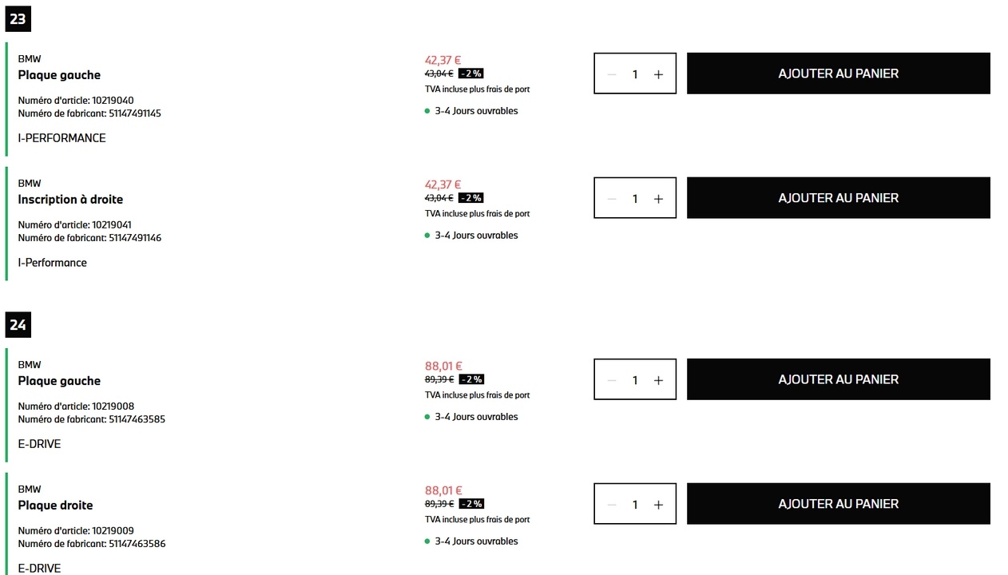Decrease quantity for I-PERFORMANCE Plaque gauche
Screen dimensions: 1008x575
coord(612,74)
